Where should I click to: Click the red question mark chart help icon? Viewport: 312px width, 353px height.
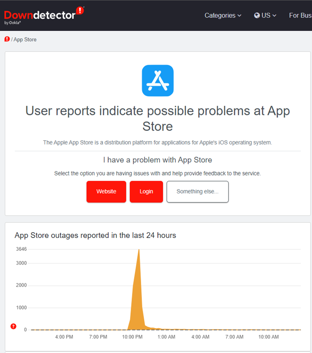(13, 326)
